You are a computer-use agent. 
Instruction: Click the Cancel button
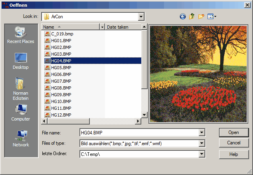click(x=234, y=143)
